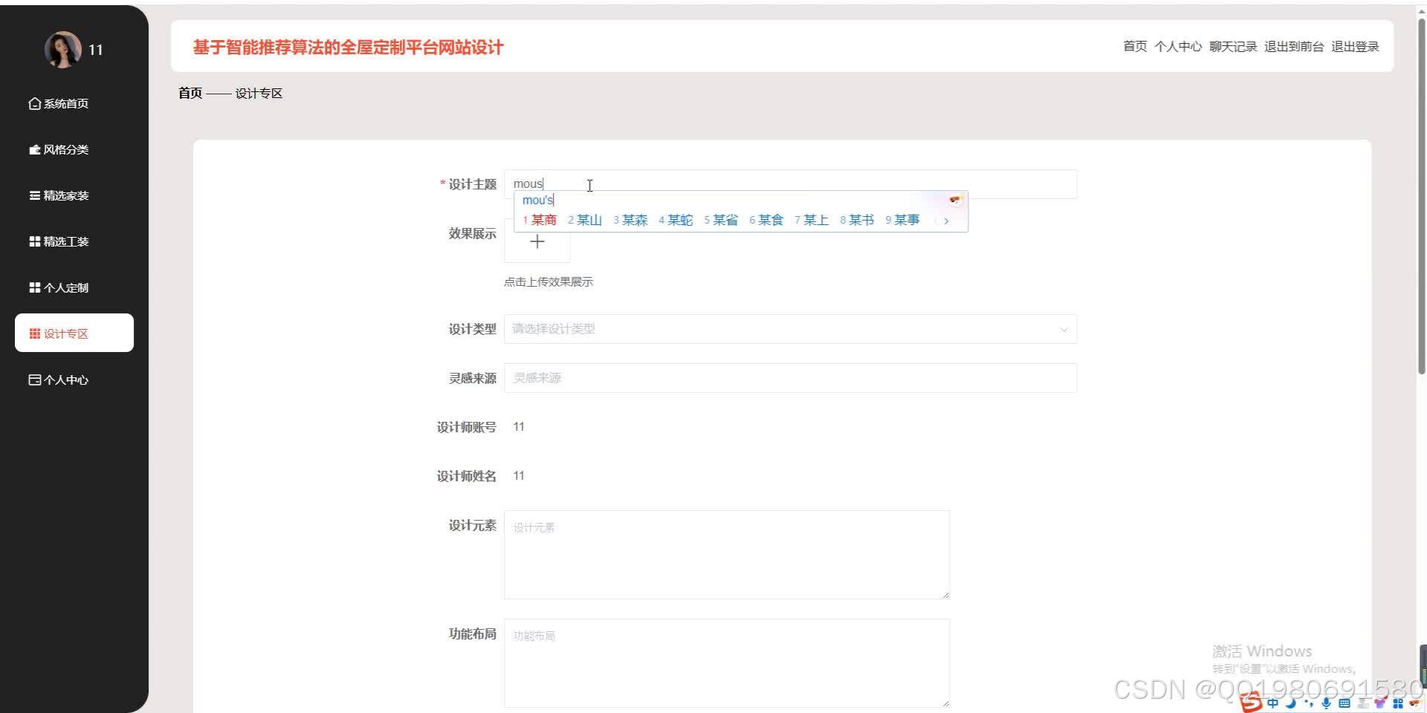Choose IME candidate 3 某森
This screenshot has height=713, width=1427.
pos(630,220)
